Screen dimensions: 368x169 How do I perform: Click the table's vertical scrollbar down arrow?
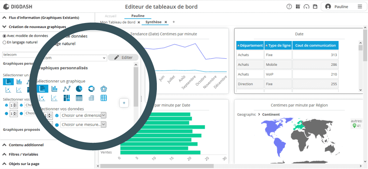point(361,90)
